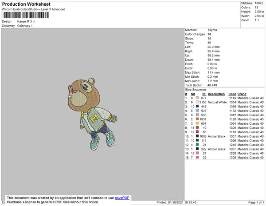Select the magenta swatch in stop 9
The width and height of the screenshot is (266, 206).
click(x=197, y=132)
